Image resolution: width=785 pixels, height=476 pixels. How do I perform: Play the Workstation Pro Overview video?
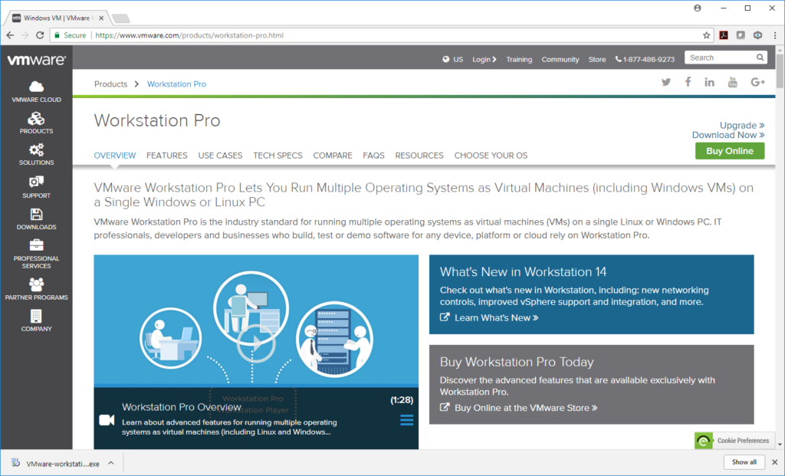click(x=256, y=344)
